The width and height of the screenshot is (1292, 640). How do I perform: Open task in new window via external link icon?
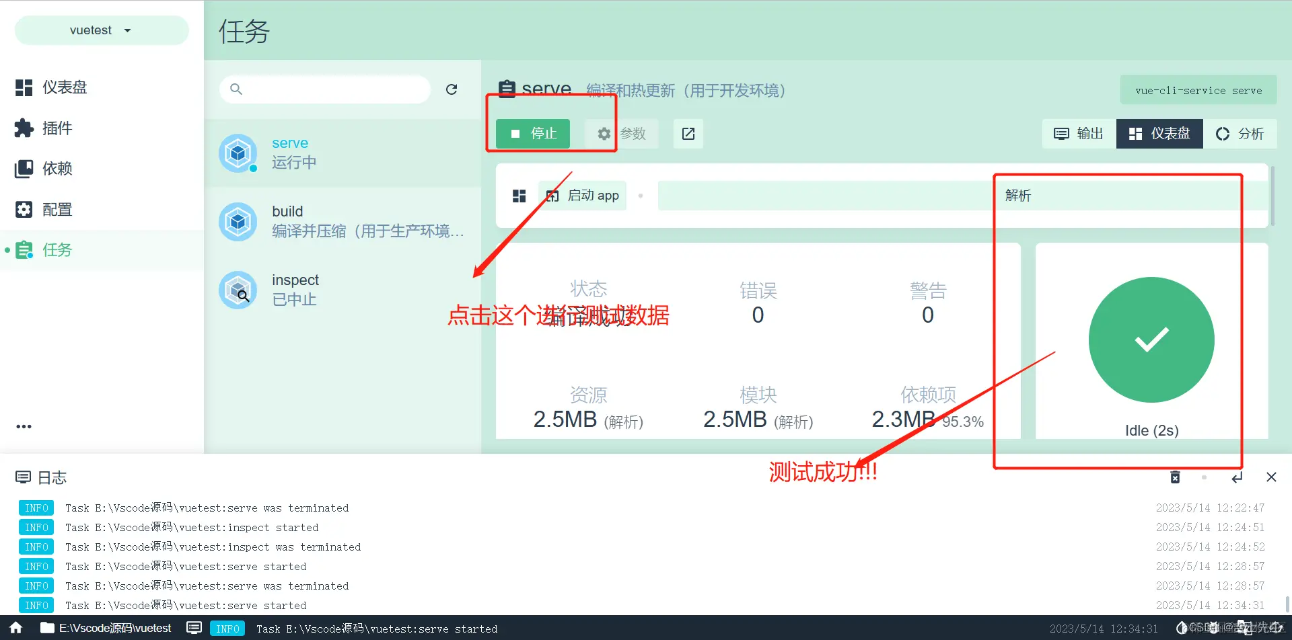688,133
